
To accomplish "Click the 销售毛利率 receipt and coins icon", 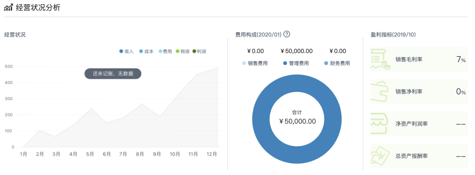I will (x=380, y=60).
